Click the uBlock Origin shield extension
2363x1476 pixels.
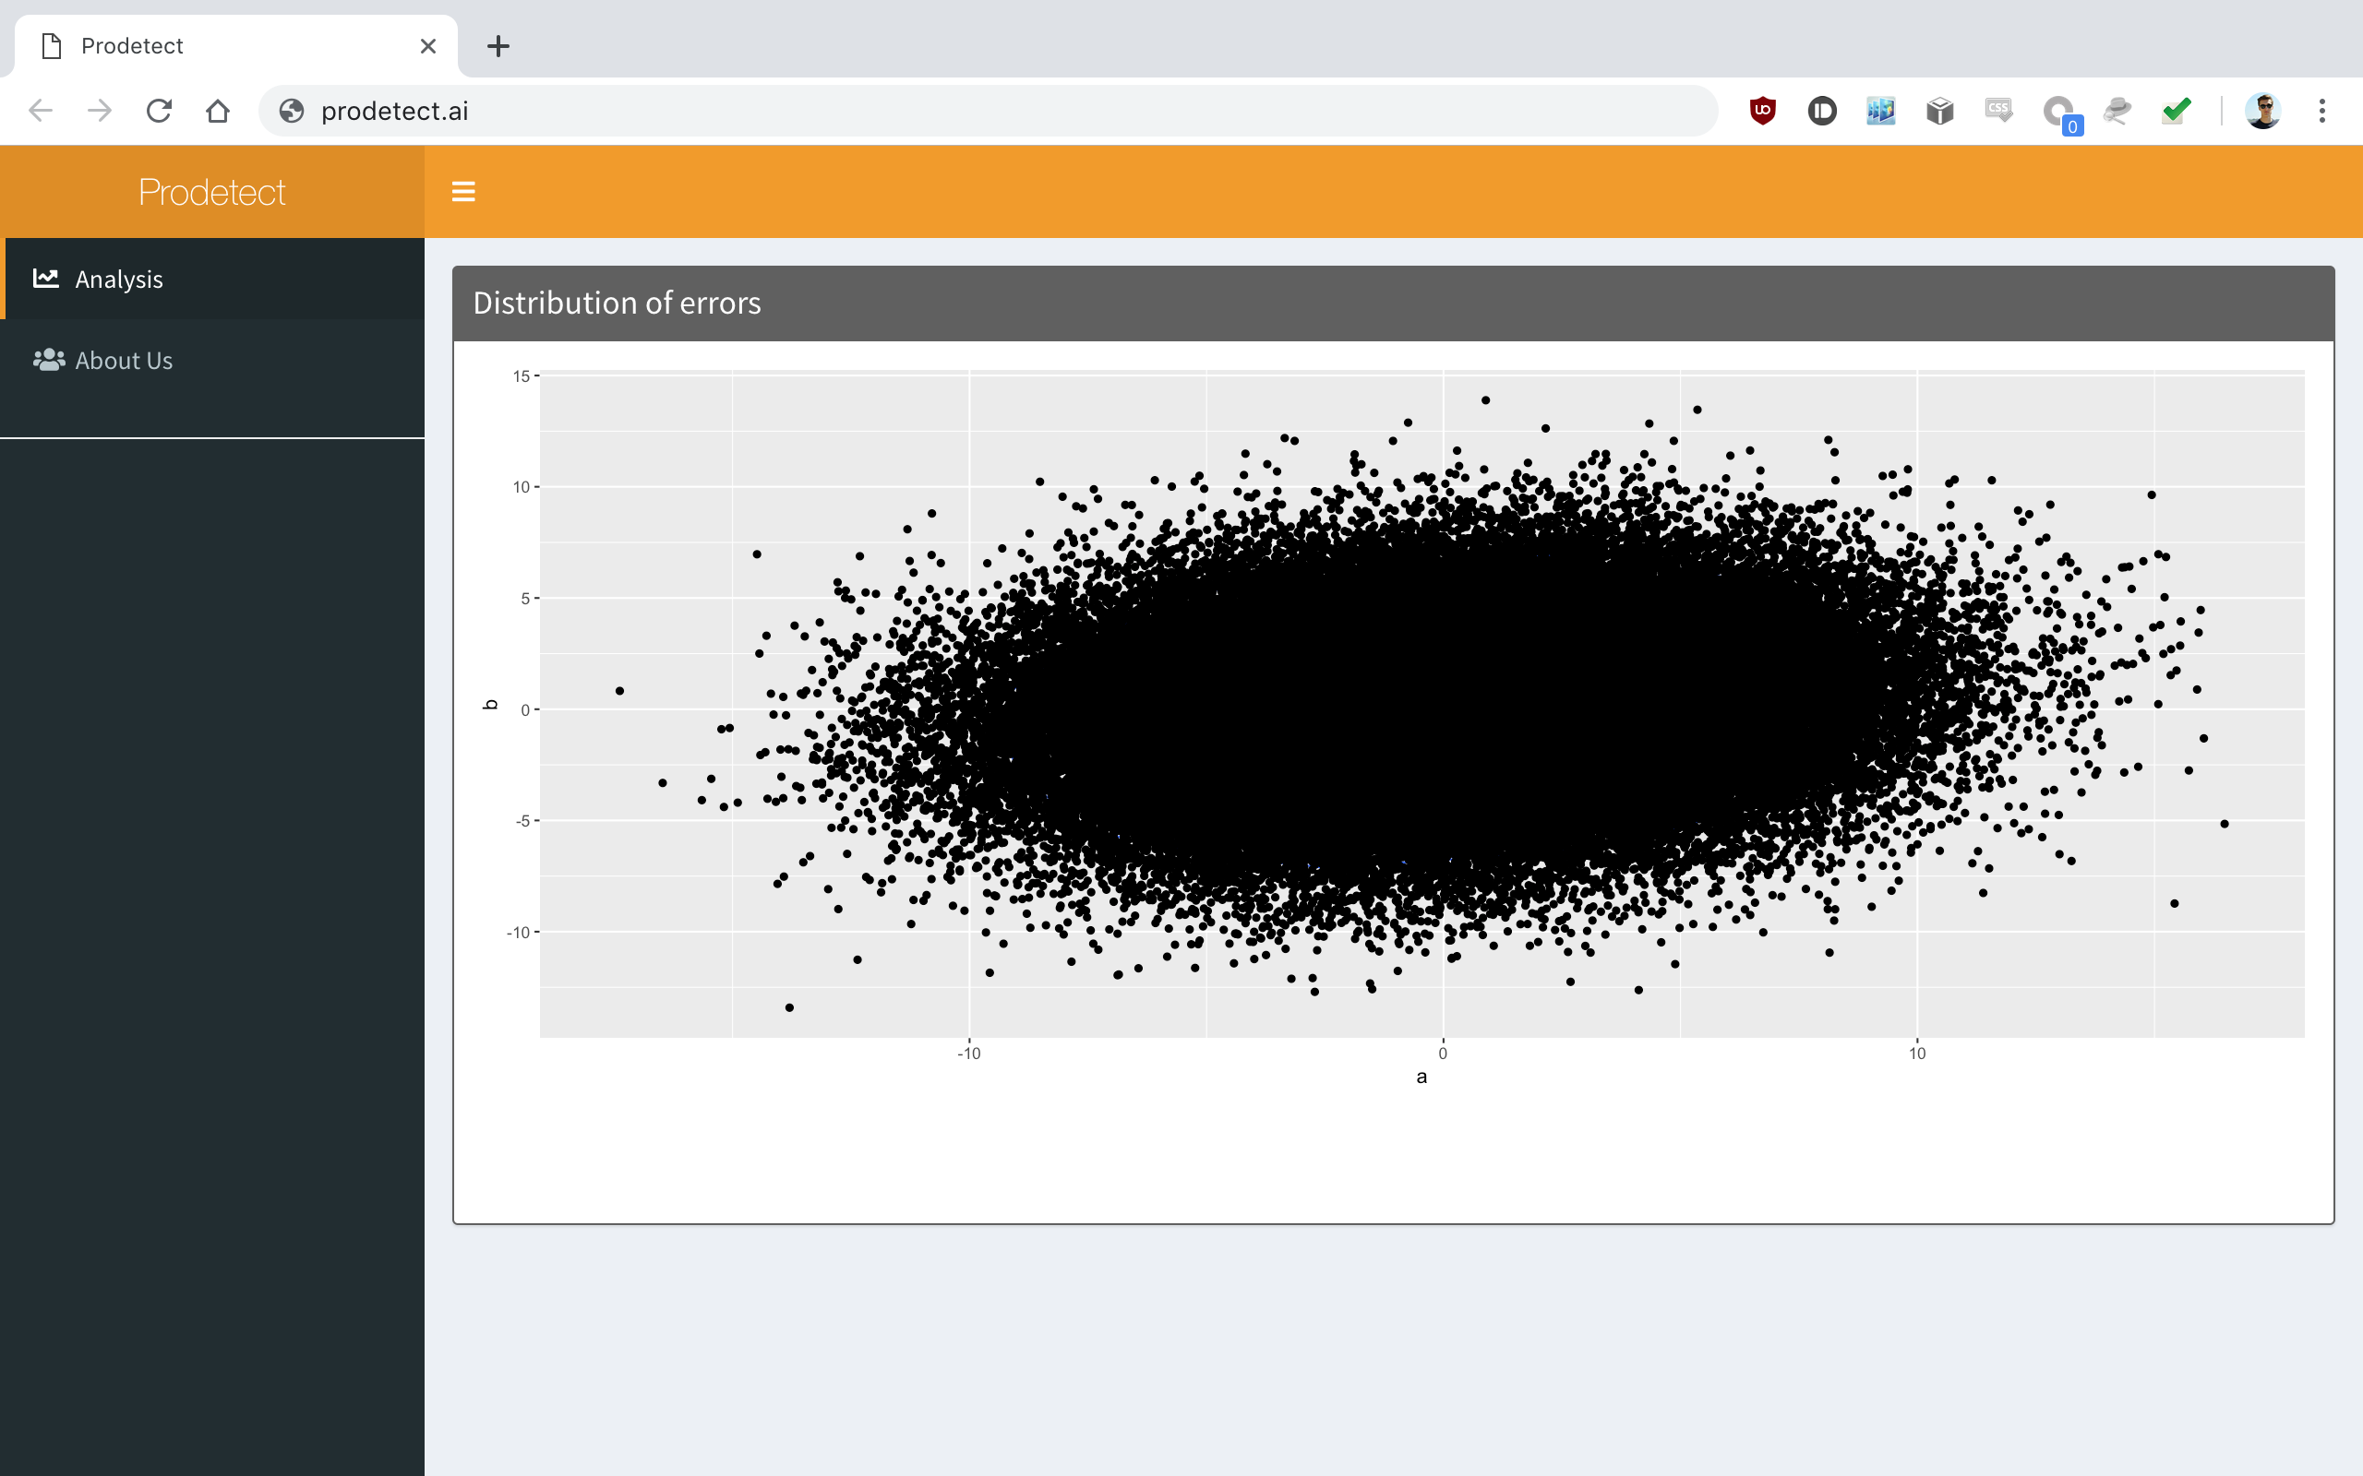[x=1762, y=111]
